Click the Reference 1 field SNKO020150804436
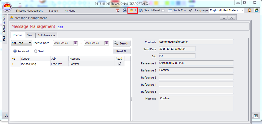This screenshot has width=262, height=124. pos(196,63)
